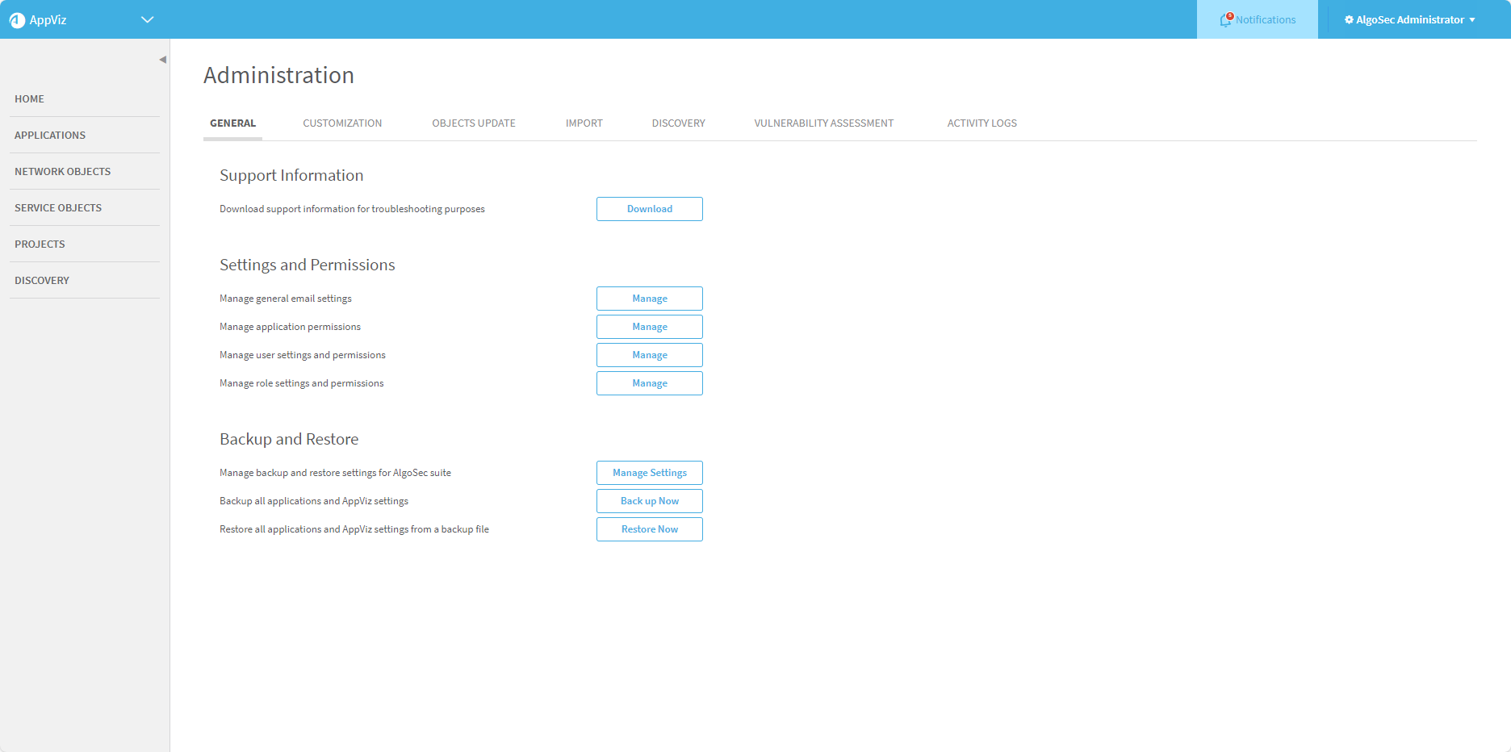Manage role settings and permissions
The image size is (1511, 752).
click(649, 383)
